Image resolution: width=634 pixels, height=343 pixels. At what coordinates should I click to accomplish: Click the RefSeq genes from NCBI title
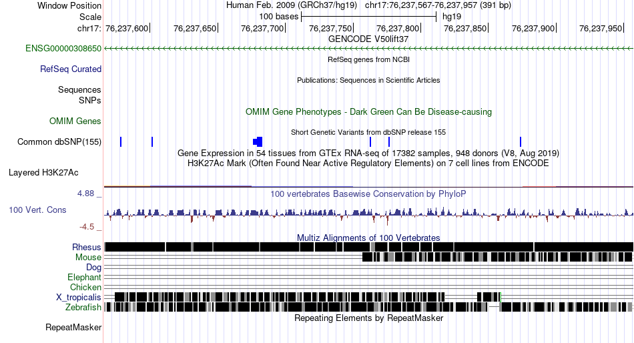(368, 59)
